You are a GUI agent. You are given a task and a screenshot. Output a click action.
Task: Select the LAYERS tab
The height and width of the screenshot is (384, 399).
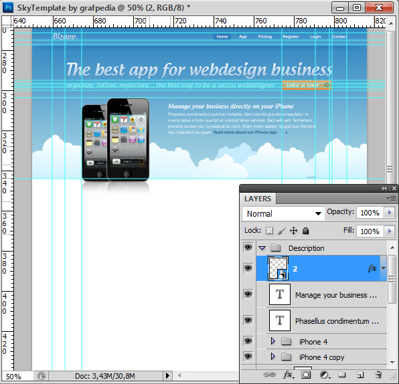click(258, 199)
